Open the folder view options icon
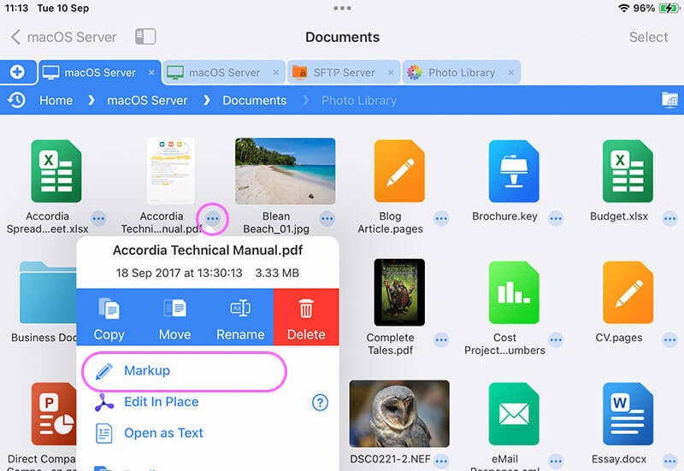The image size is (684, 471). (669, 100)
